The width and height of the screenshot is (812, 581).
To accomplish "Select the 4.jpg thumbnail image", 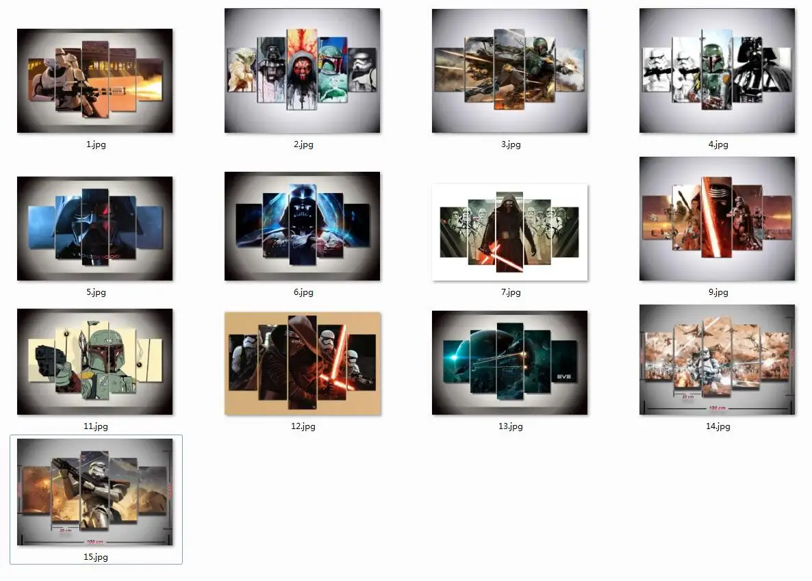I will (x=718, y=70).
